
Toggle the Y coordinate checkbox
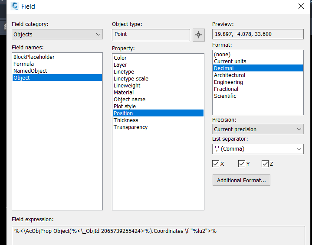[242, 164]
